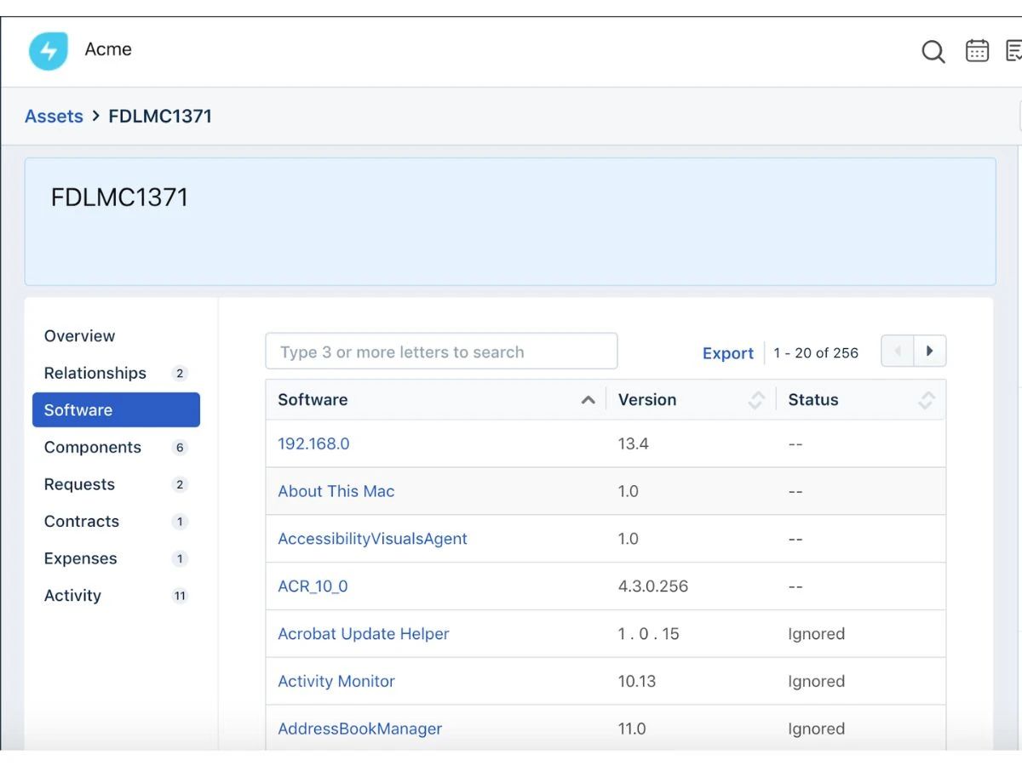Go to next page of software list
1022x766 pixels.
tap(930, 351)
